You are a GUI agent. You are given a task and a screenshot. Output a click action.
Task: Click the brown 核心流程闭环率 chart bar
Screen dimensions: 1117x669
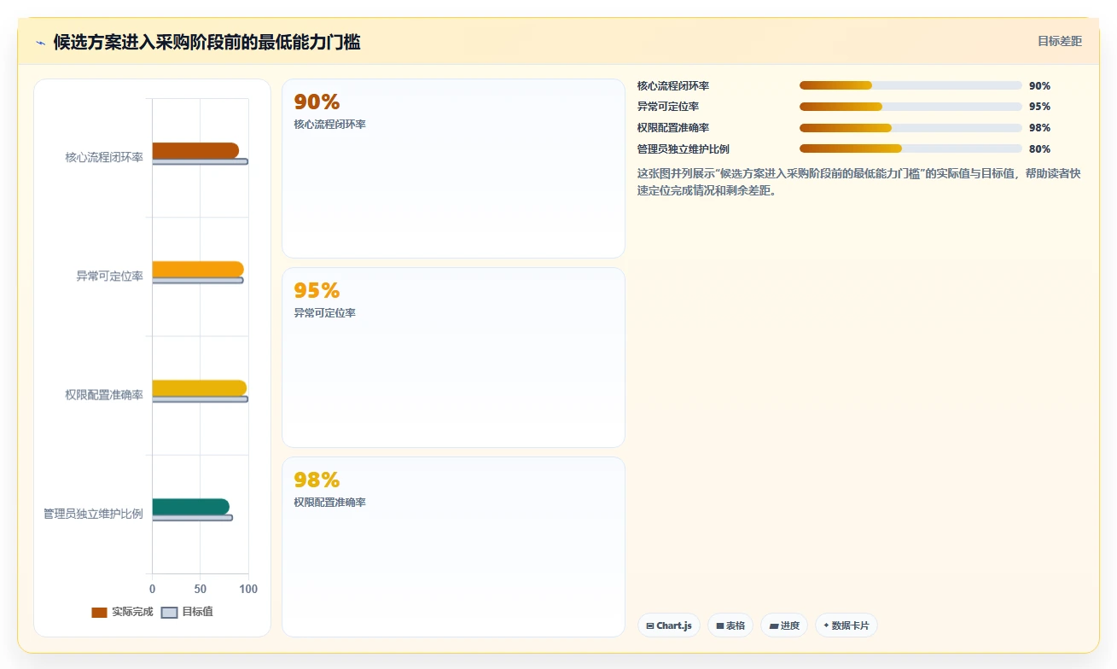195,151
